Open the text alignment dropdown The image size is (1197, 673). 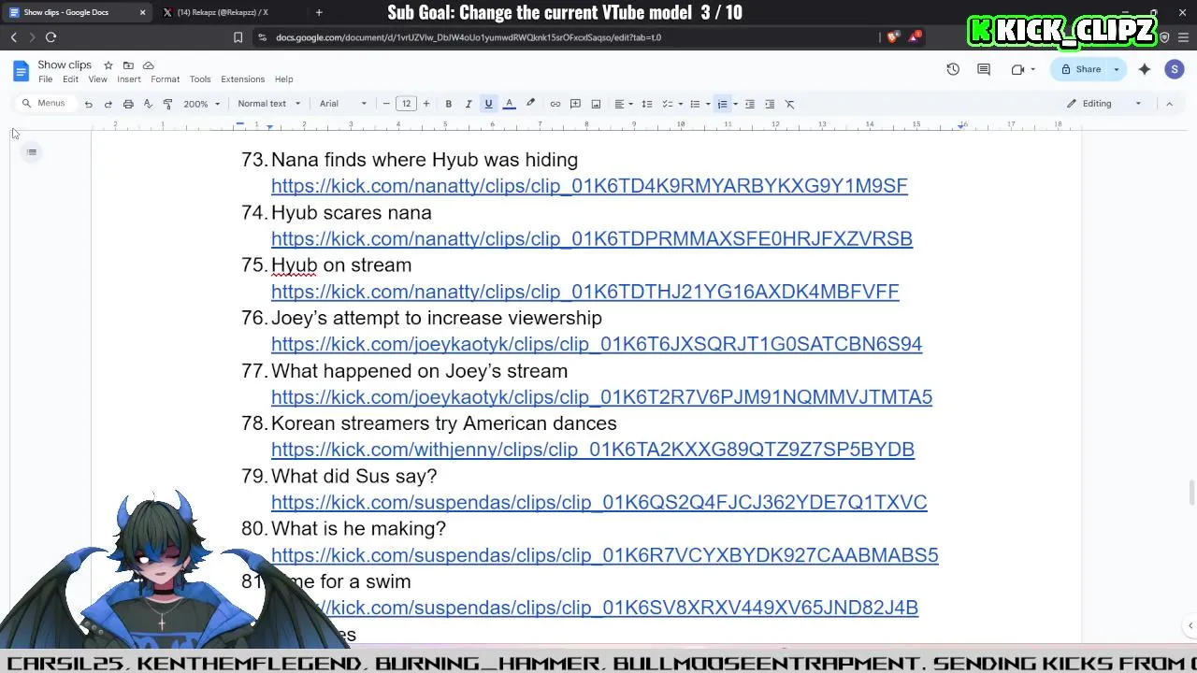tap(623, 104)
